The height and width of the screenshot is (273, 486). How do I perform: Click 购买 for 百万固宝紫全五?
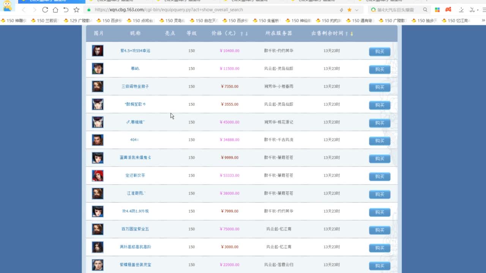point(380,230)
